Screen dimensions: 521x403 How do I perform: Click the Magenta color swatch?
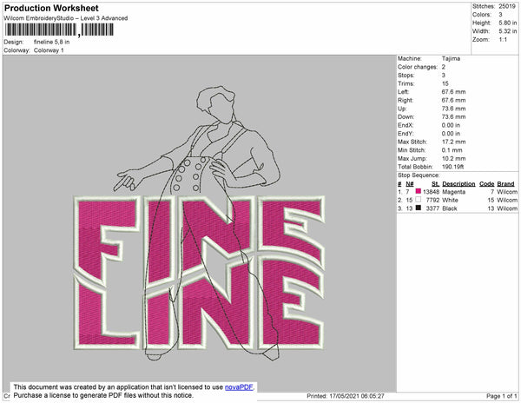click(419, 191)
